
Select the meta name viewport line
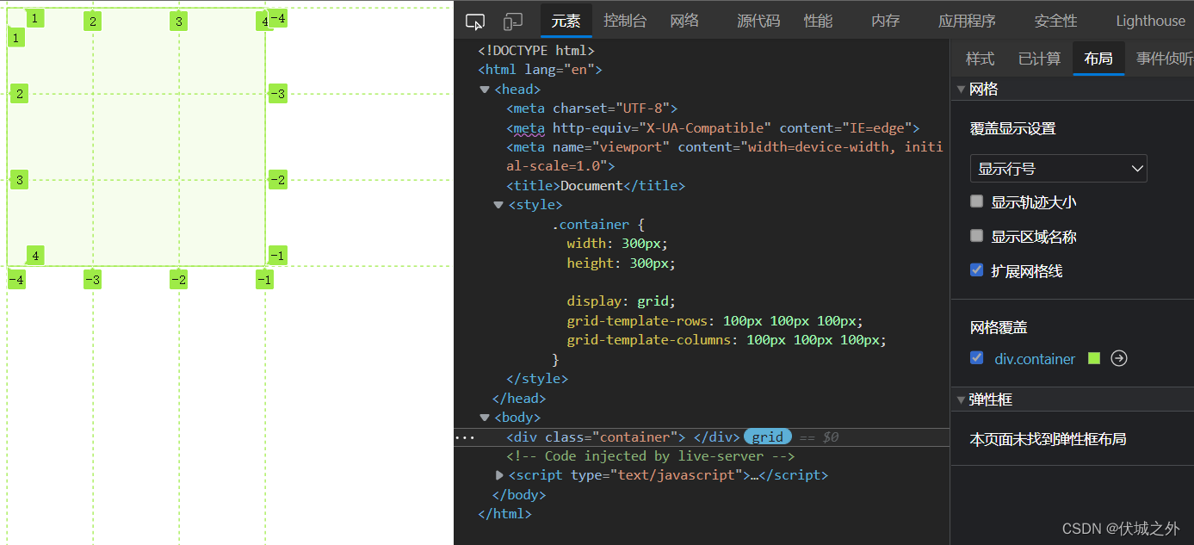click(x=725, y=157)
